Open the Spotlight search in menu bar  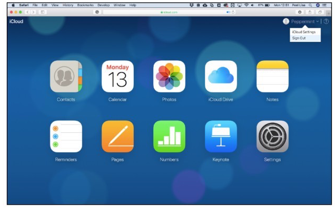pos(310,5)
